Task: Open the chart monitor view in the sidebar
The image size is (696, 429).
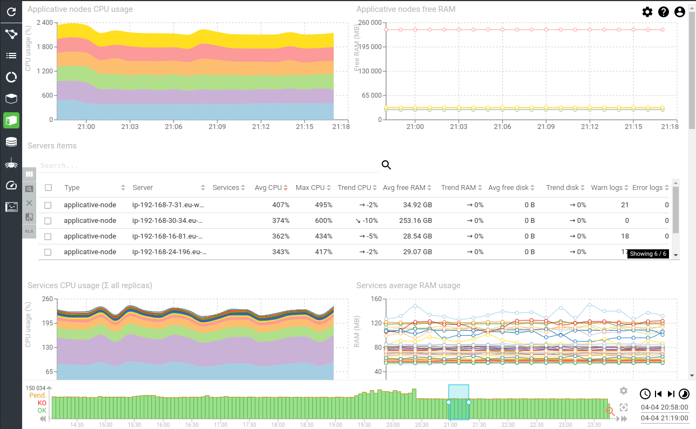Action: pos(11,207)
